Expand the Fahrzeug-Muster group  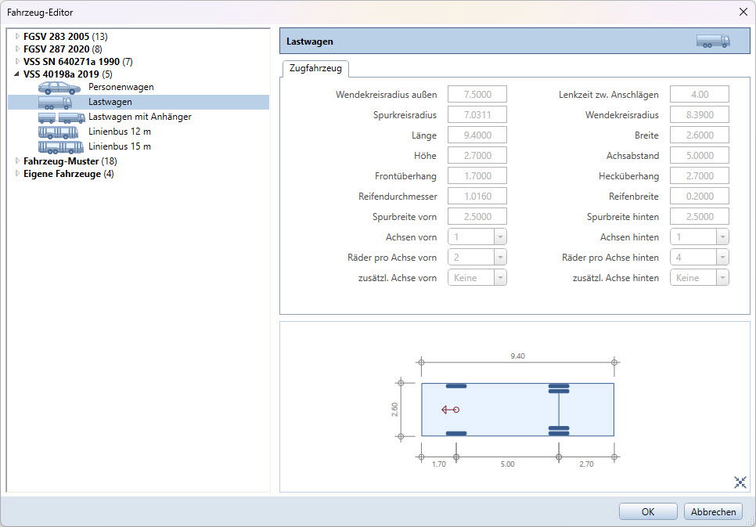17,161
